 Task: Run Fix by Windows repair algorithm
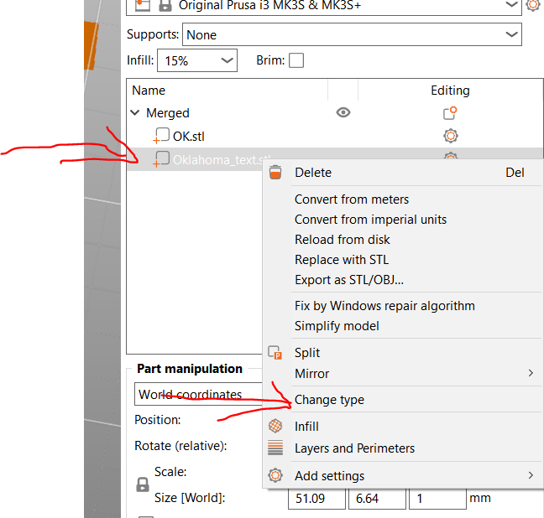[x=402, y=306]
